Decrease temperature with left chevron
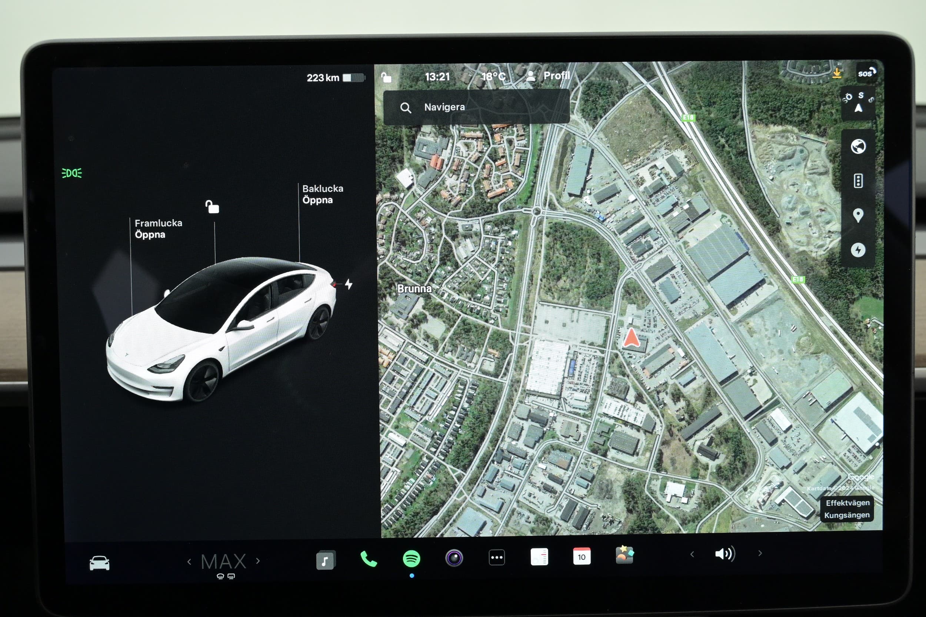This screenshot has height=617, width=926. pos(189,561)
